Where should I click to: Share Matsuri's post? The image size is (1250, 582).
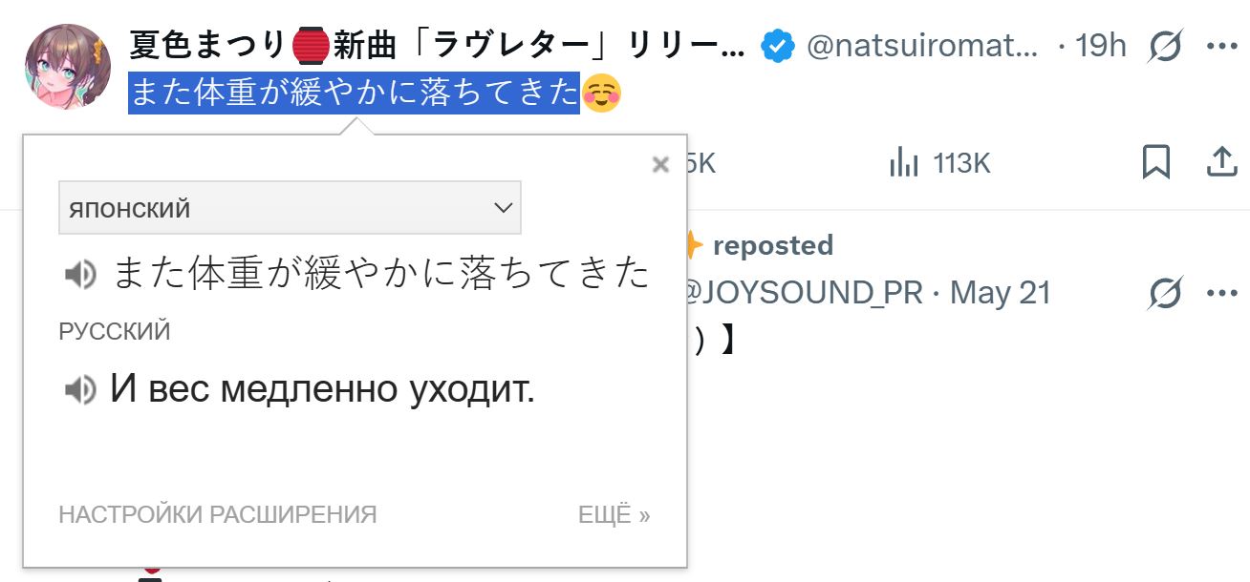tap(1222, 163)
